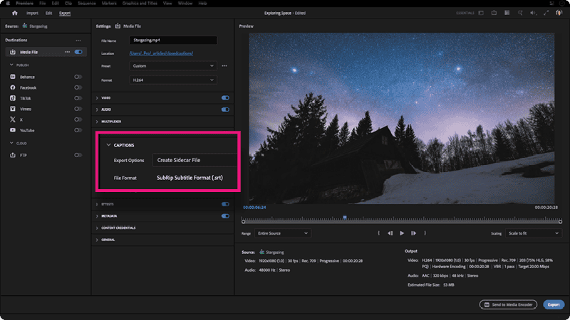Disable the Metadata toggle
The width and height of the screenshot is (570, 320).
pyautogui.click(x=225, y=216)
